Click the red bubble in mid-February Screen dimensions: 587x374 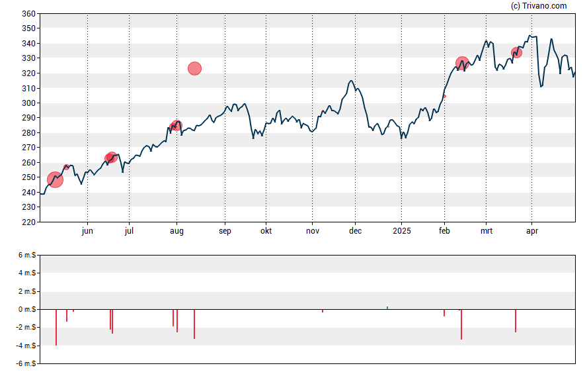tap(462, 64)
